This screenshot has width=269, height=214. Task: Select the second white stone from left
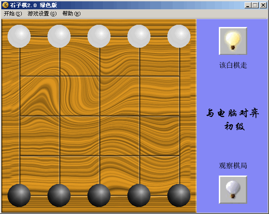(59, 36)
